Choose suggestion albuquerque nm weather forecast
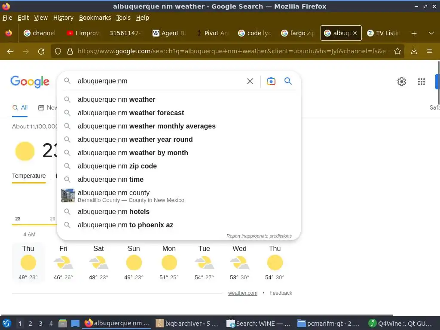Viewport: 440px width, 330px height. point(179,113)
